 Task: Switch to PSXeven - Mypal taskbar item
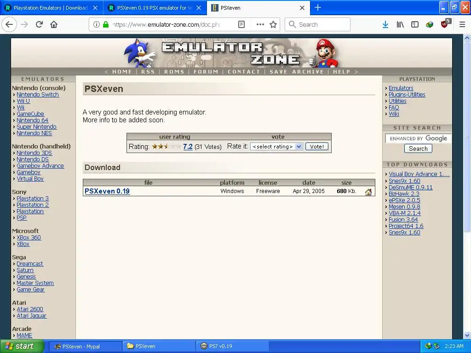click(x=85, y=346)
